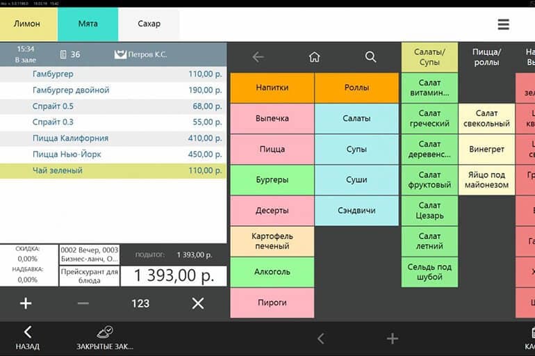
Task: Select the Спрайт 0.5 order line
Action: (113, 106)
